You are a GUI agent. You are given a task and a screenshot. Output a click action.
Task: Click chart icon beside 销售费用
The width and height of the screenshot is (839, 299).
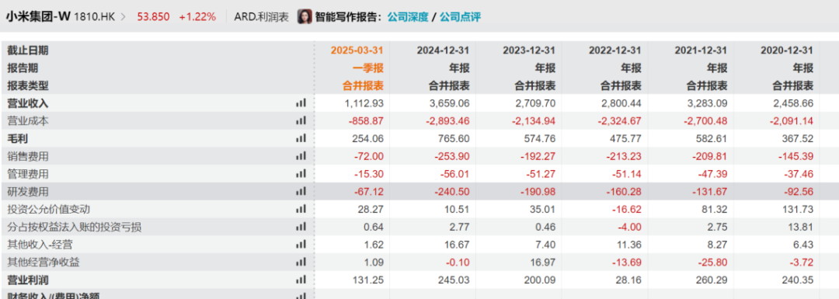[x=301, y=156]
